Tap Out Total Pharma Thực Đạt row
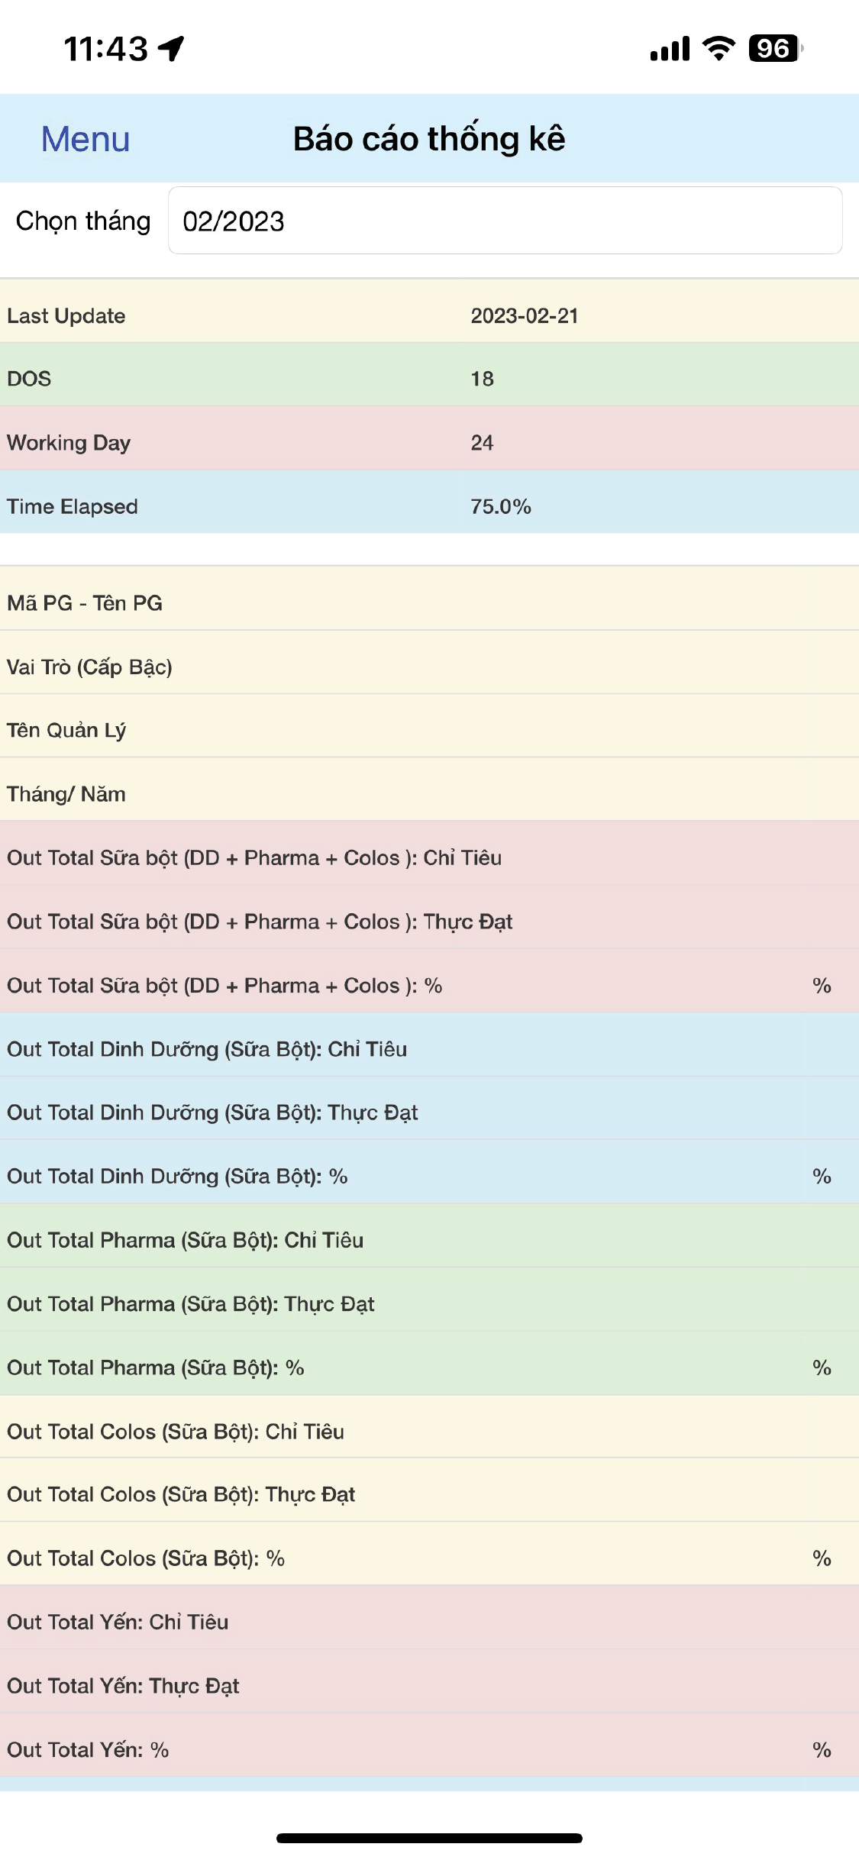The height and width of the screenshot is (1860, 859). pos(429,1303)
